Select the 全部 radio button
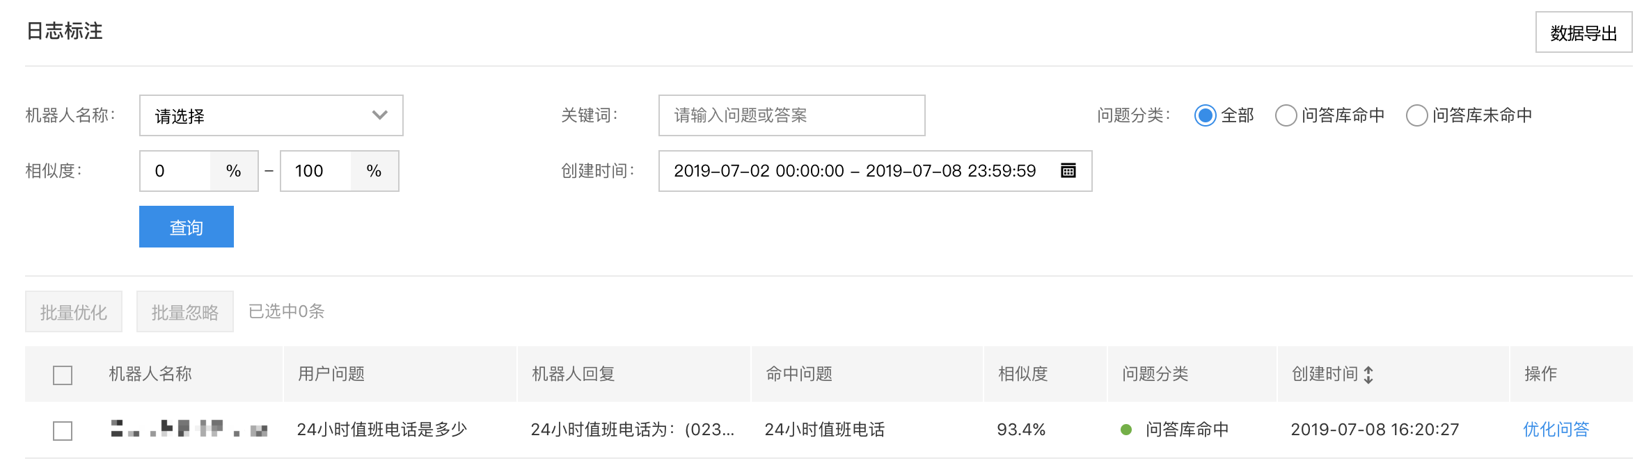This screenshot has width=1651, height=463. (x=1205, y=115)
